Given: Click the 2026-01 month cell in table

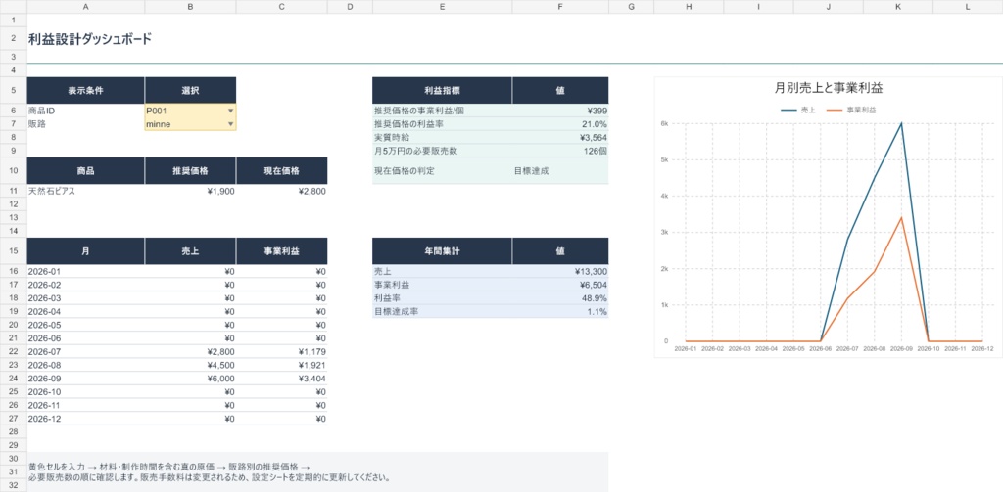Looking at the screenshot, I should pos(86,271).
